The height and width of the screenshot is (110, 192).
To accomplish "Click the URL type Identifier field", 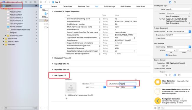I will pos(97,84).
